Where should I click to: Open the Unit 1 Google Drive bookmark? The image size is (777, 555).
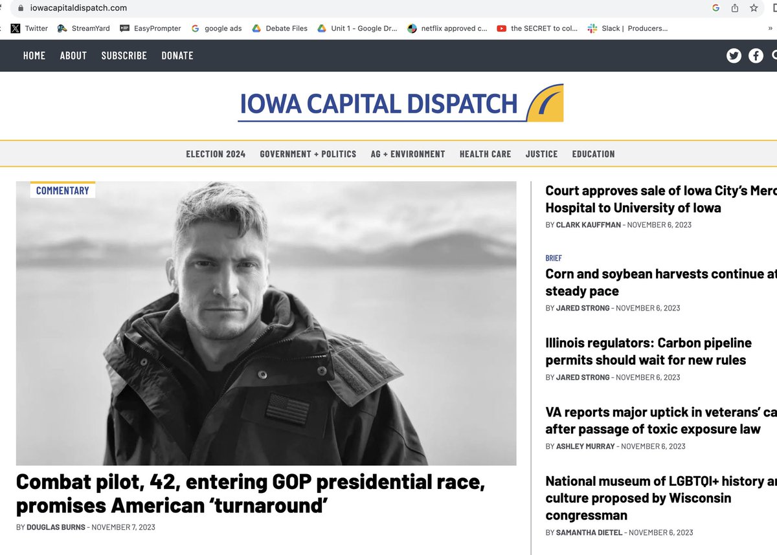(x=357, y=28)
